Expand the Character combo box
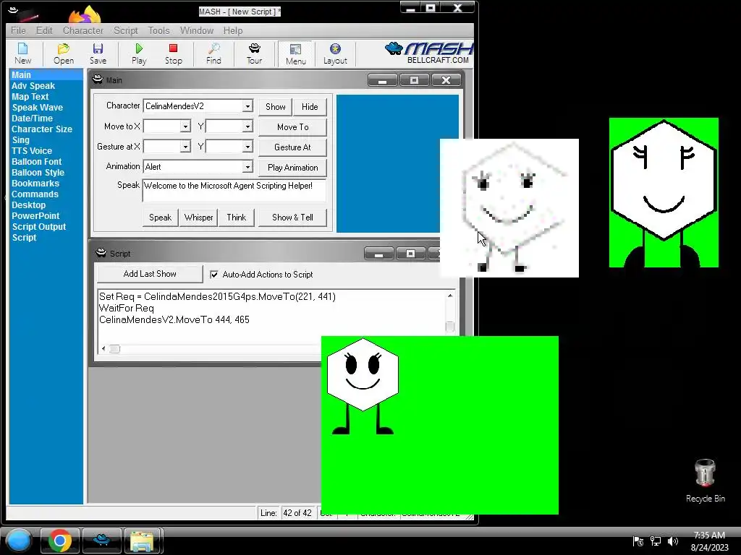The width and height of the screenshot is (741, 555). [247, 106]
